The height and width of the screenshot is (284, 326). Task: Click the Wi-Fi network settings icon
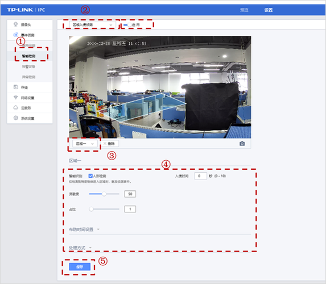tap(15, 97)
